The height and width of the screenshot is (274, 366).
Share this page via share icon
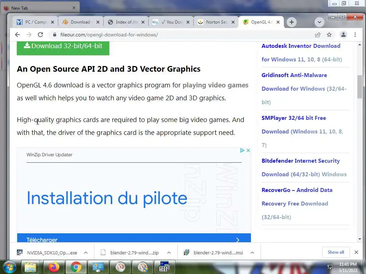(x=318, y=35)
